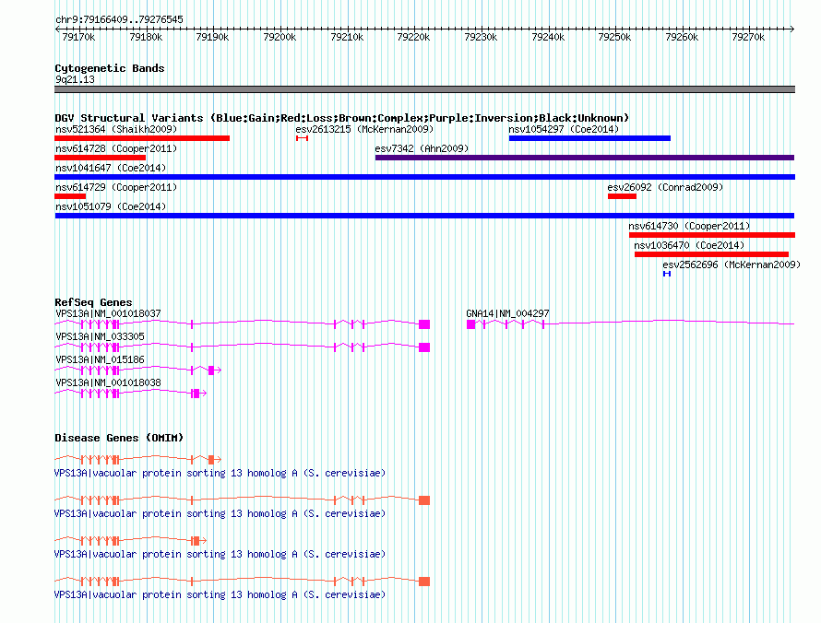The image size is (821, 623).
Task: Click the 79190k ruler tick label
Action: pos(212,37)
